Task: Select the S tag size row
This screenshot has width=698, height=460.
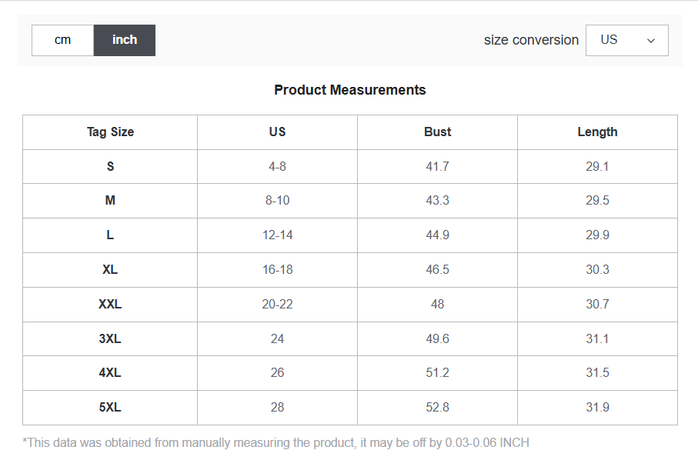Action: click(x=110, y=166)
